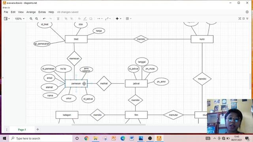Click the globe language icon
Image resolution: width=253 pixels, height=142 pixels.
click(x=247, y=12)
